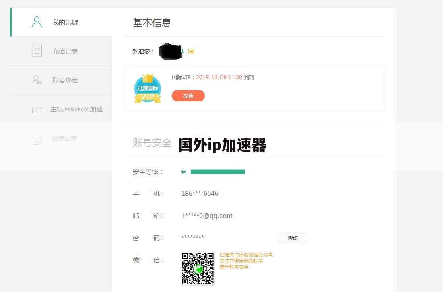Click the log icon beside 登录记录

pos(37,140)
